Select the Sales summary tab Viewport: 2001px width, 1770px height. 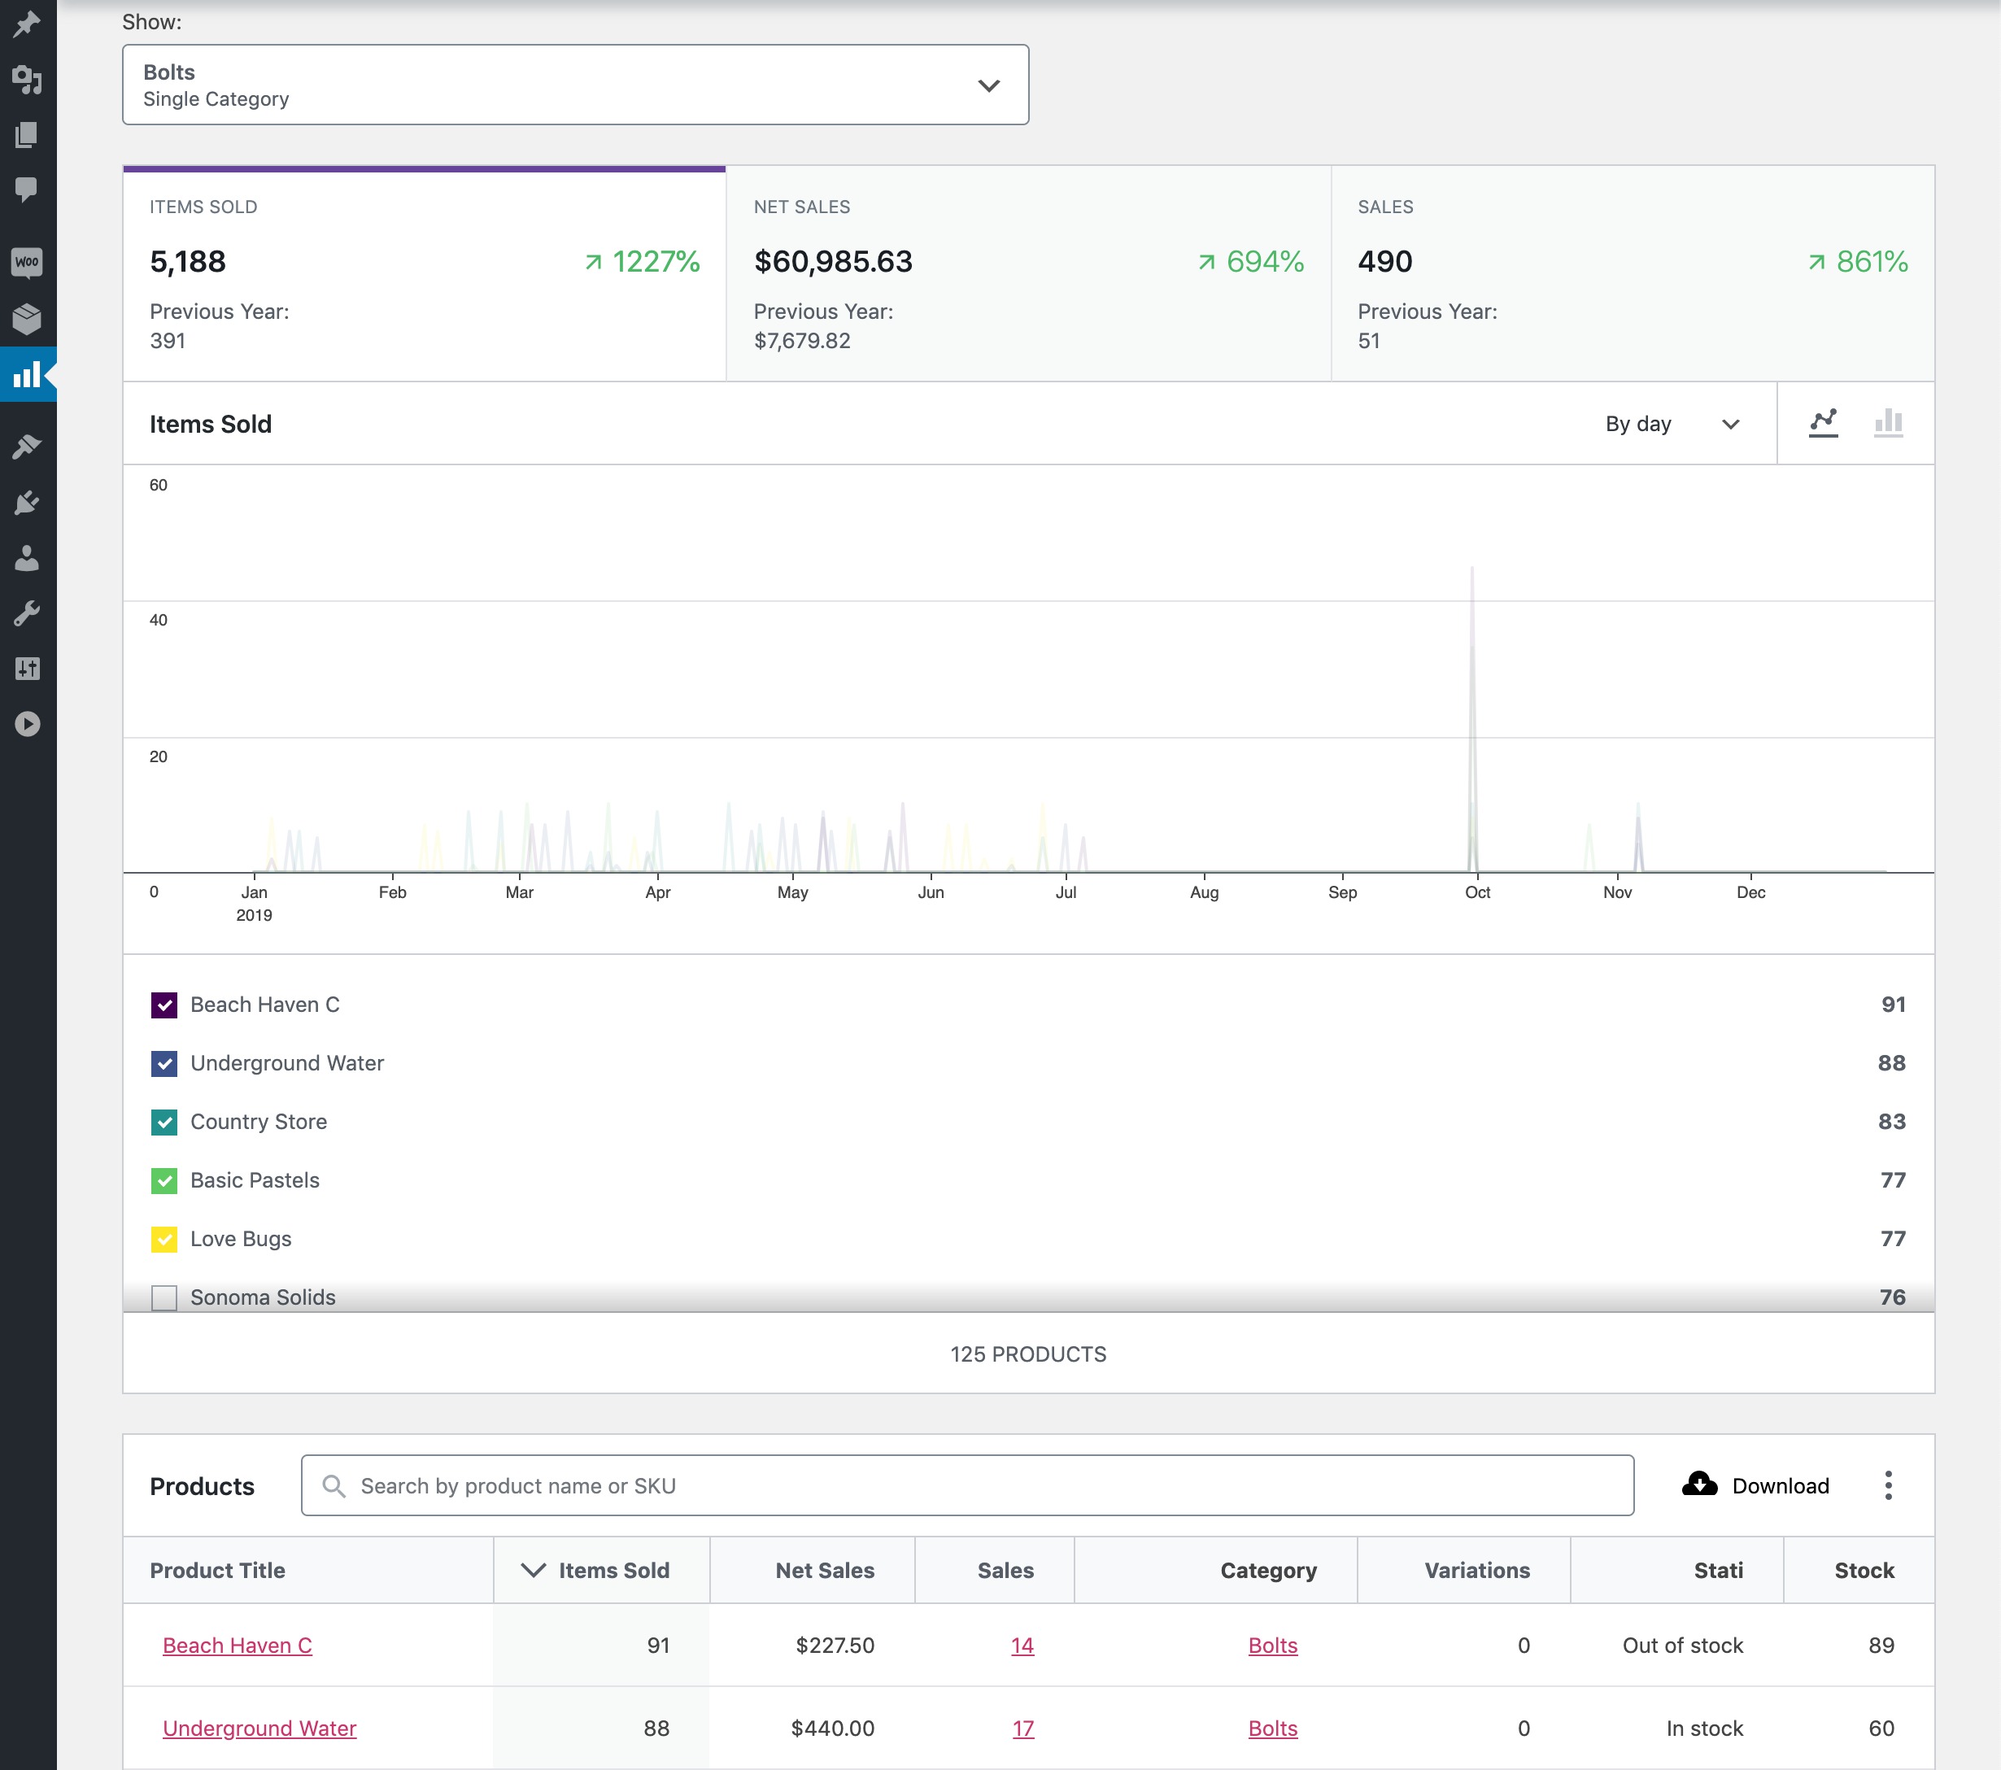point(1632,273)
